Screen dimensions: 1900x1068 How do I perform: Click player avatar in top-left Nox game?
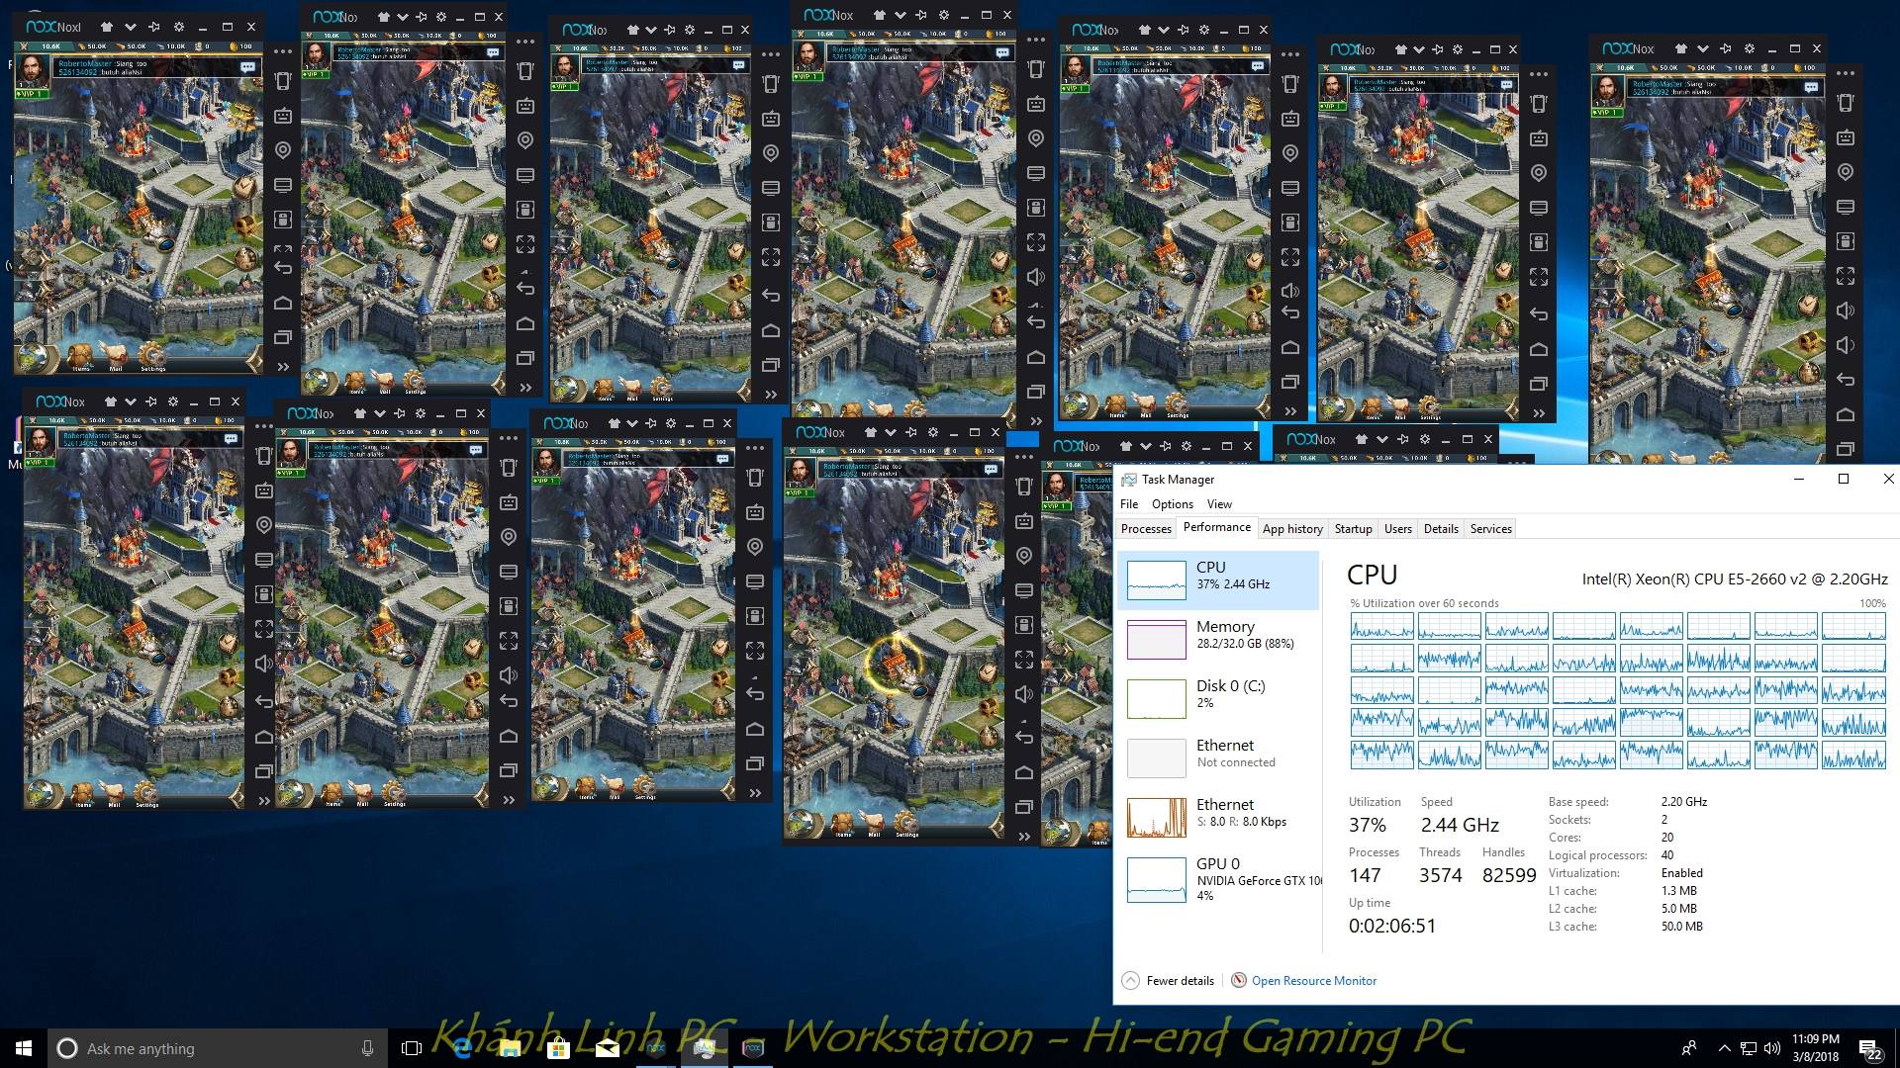33,71
